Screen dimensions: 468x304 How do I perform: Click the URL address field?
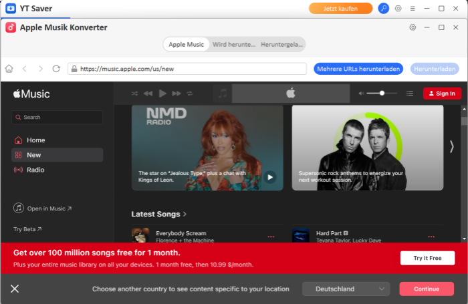click(187, 69)
